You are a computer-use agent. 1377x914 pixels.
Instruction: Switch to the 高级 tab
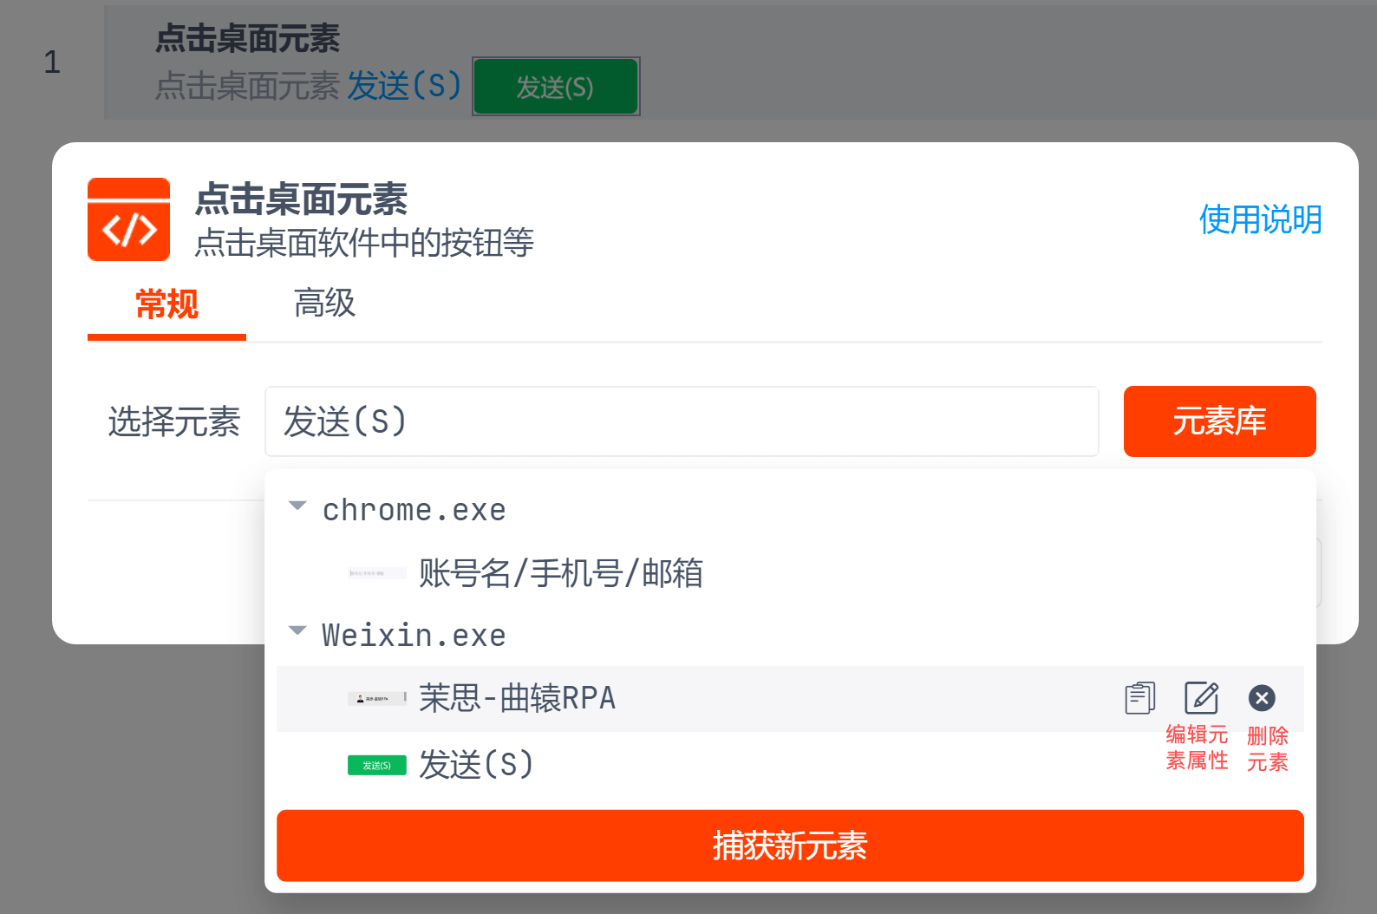324,304
